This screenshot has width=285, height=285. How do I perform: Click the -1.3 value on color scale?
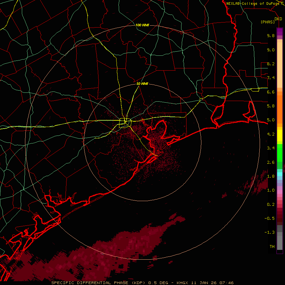pyautogui.click(x=269, y=232)
